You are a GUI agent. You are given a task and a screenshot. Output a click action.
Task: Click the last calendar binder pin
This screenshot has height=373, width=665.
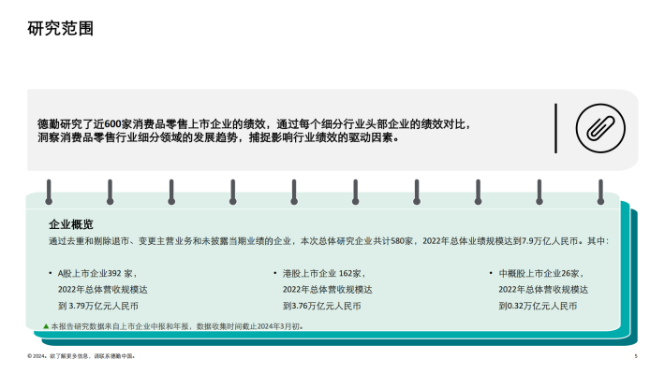[x=600, y=193]
